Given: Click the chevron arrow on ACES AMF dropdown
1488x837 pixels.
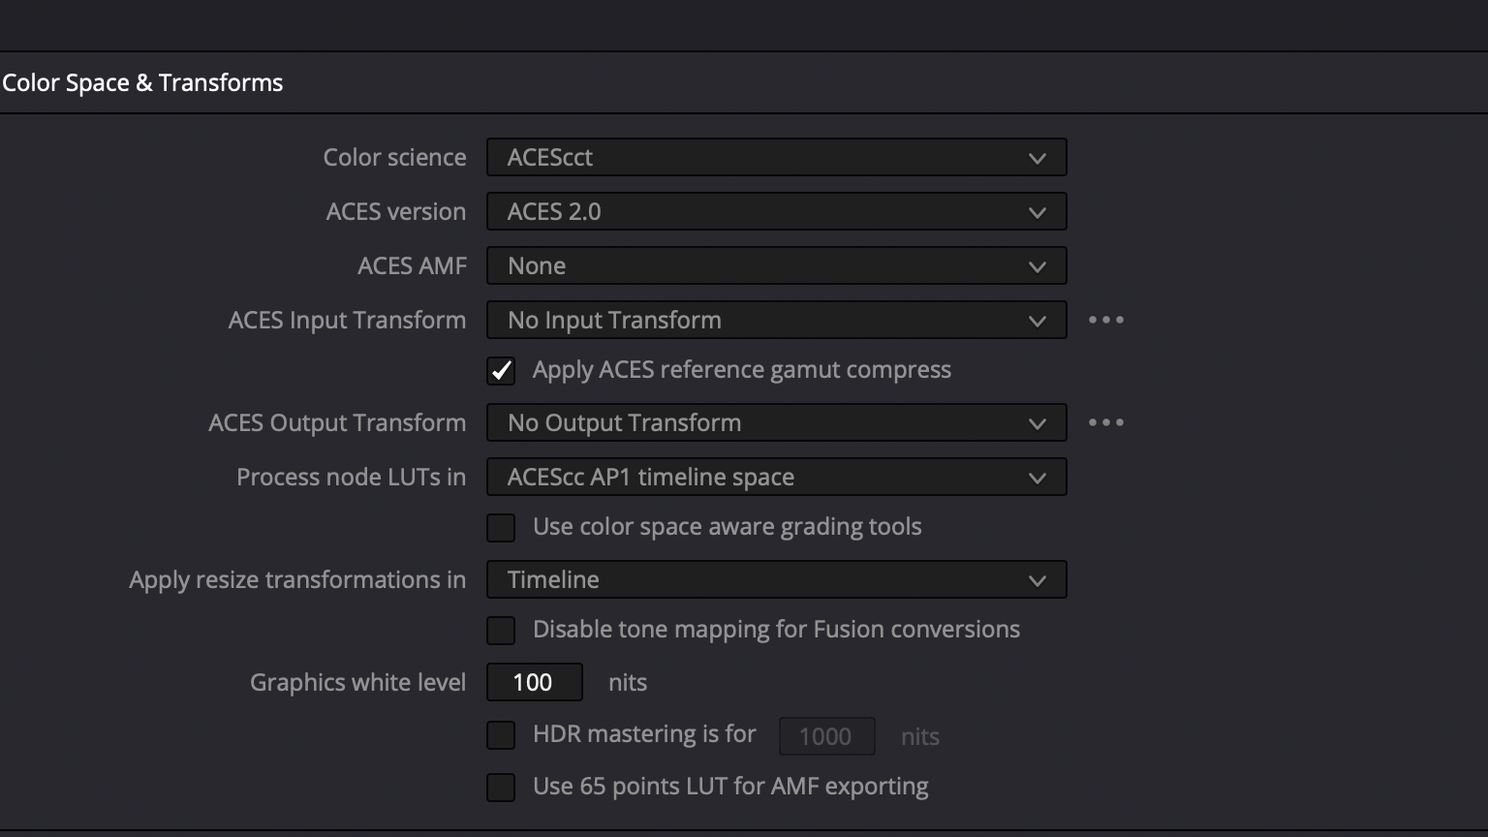Looking at the screenshot, I should click(x=1037, y=266).
